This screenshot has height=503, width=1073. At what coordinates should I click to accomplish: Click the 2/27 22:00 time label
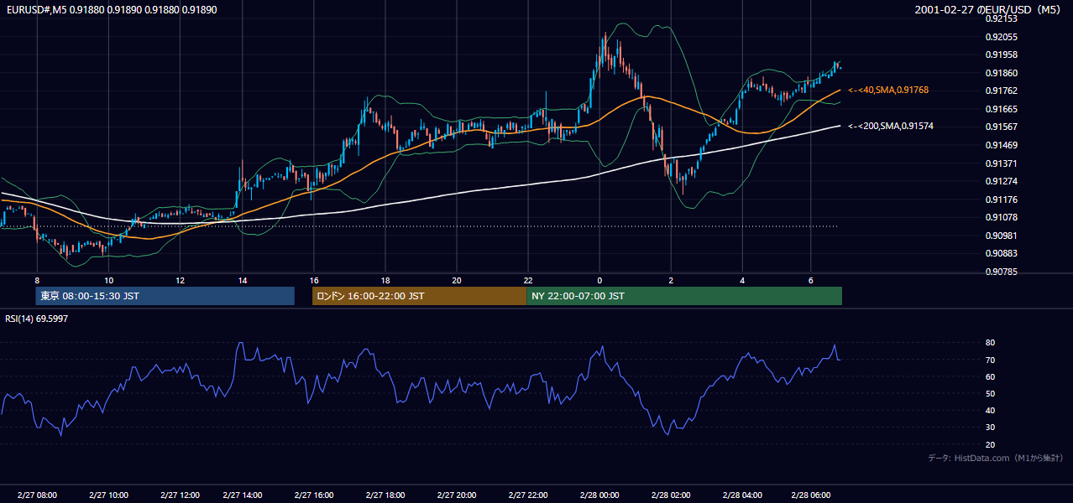528,495
